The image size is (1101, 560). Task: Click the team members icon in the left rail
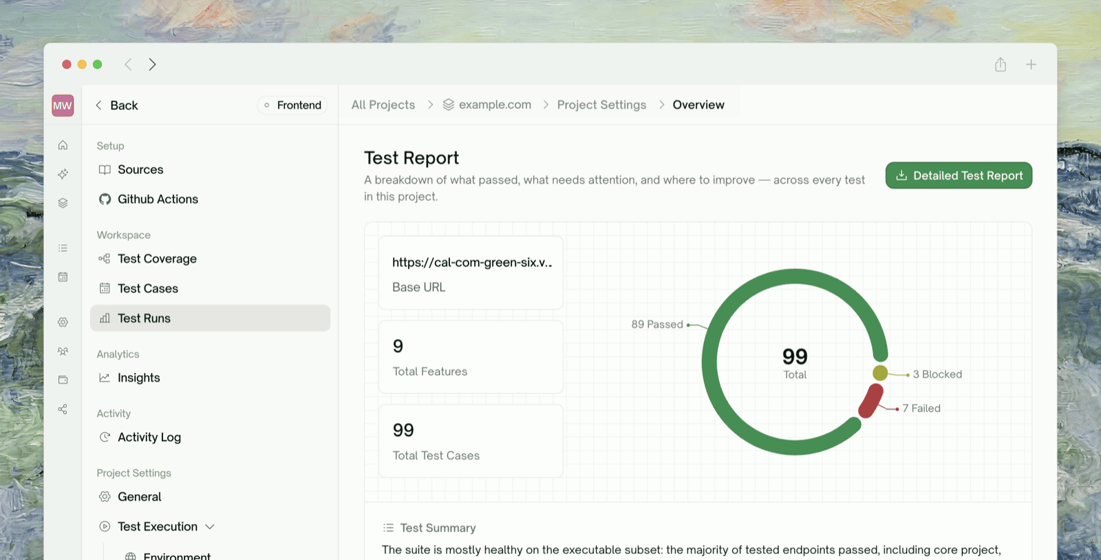point(63,351)
